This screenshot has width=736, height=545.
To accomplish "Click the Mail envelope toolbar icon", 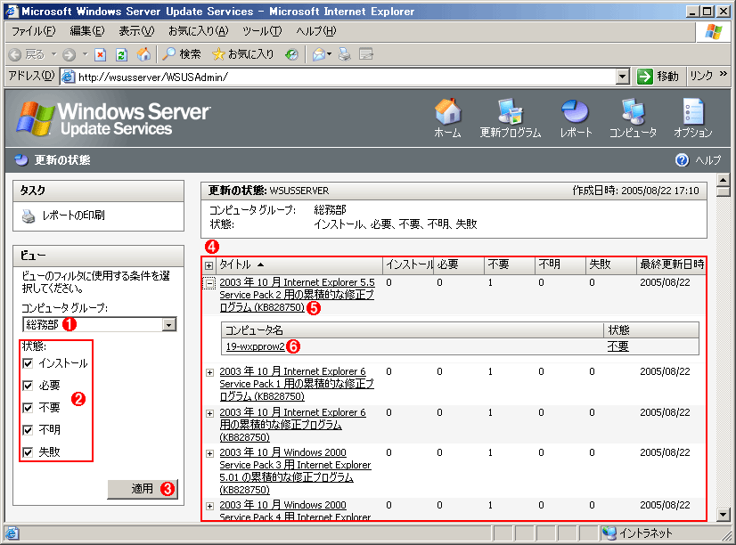I will pyautogui.click(x=319, y=55).
